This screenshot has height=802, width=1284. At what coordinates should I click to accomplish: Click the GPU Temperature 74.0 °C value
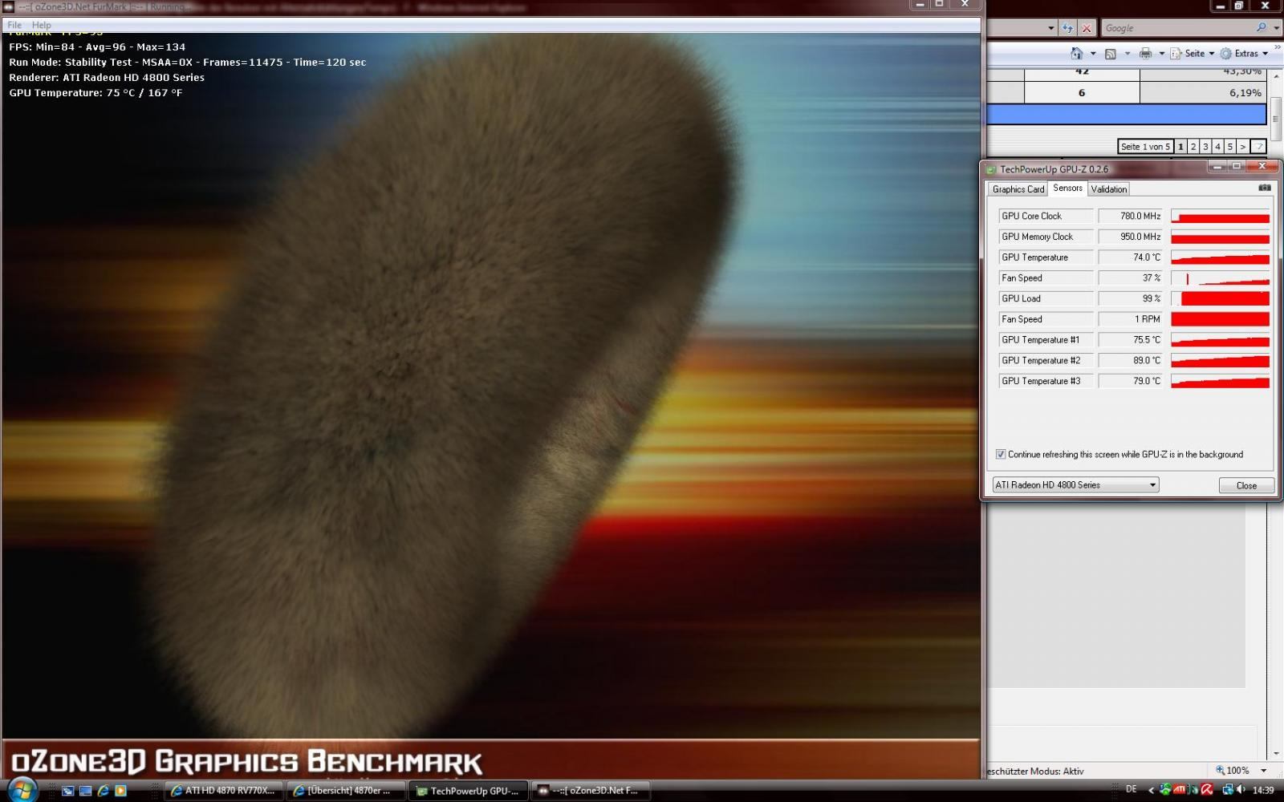pyautogui.click(x=1132, y=257)
